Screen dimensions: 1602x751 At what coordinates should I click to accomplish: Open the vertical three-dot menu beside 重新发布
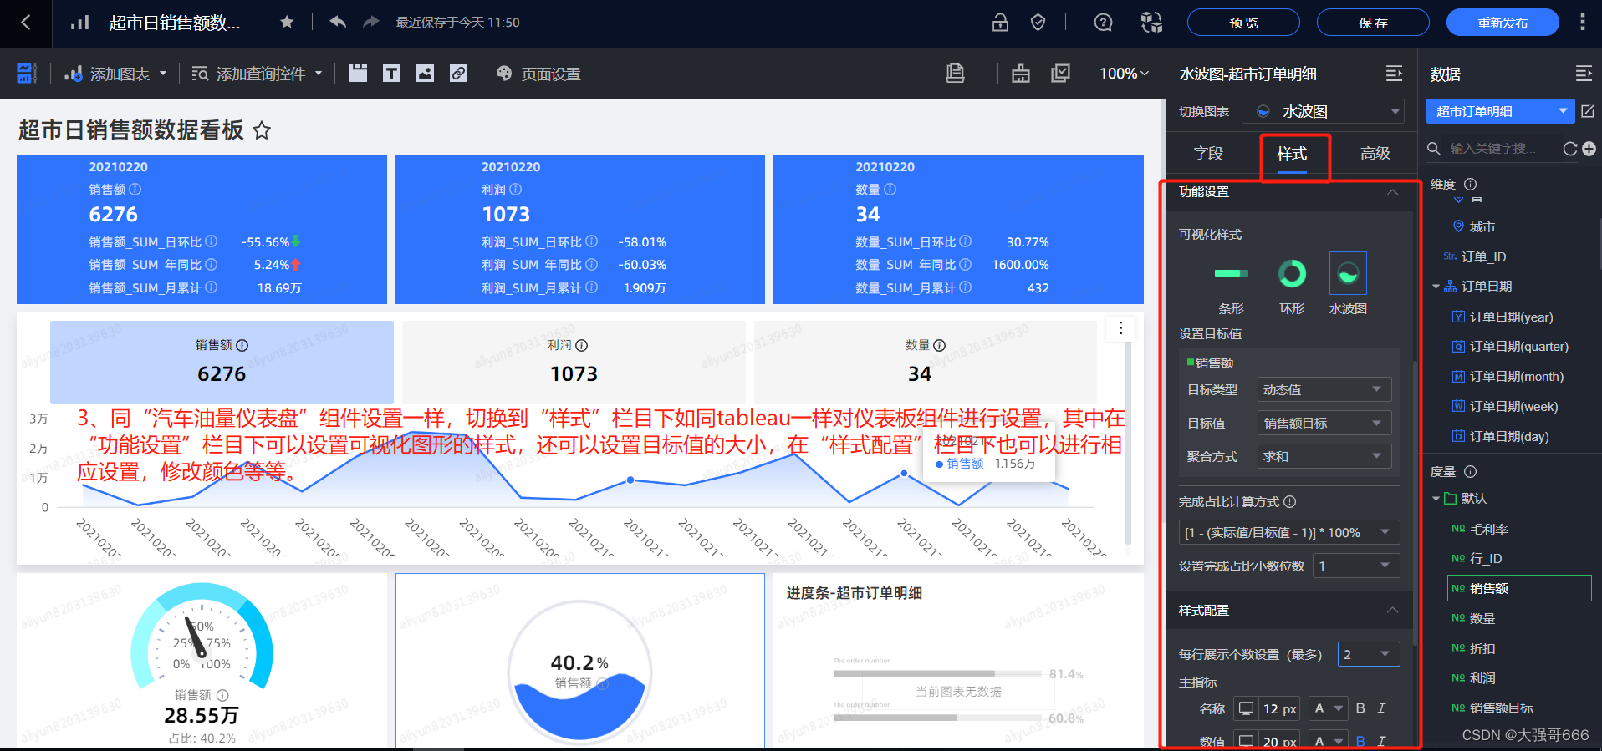[1582, 23]
